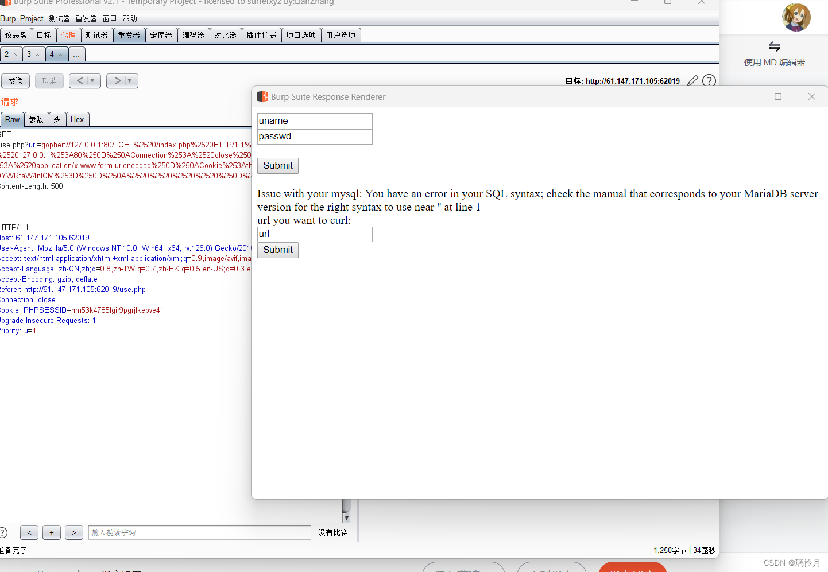Image resolution: width=828 pixels, height=572 pixels.
Task: Edit the target with pencil icon
Action: pyautogui.click(x=692, y=81)
